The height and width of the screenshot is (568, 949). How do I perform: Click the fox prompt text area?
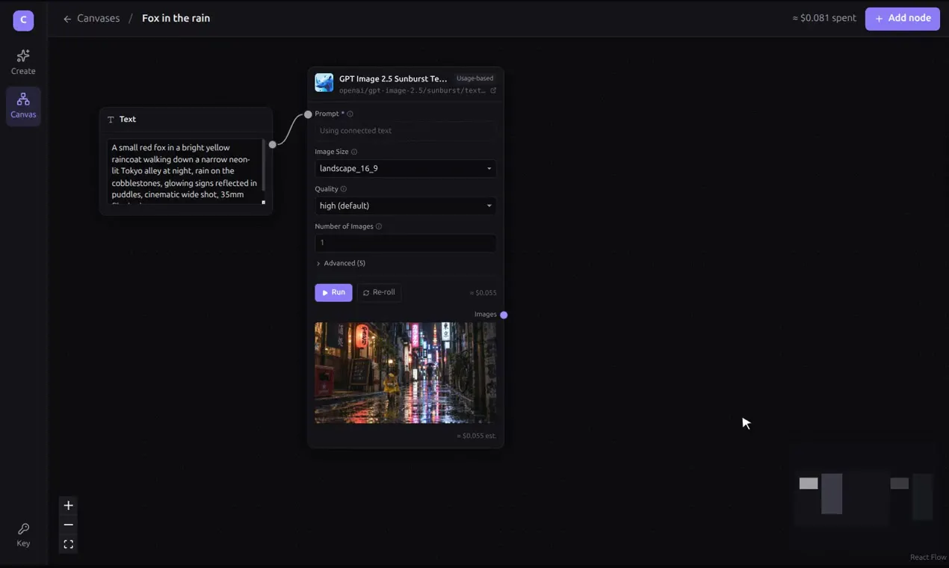185,172
